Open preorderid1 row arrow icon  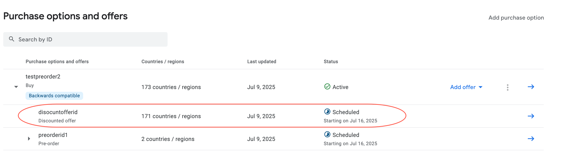(531, 139)
